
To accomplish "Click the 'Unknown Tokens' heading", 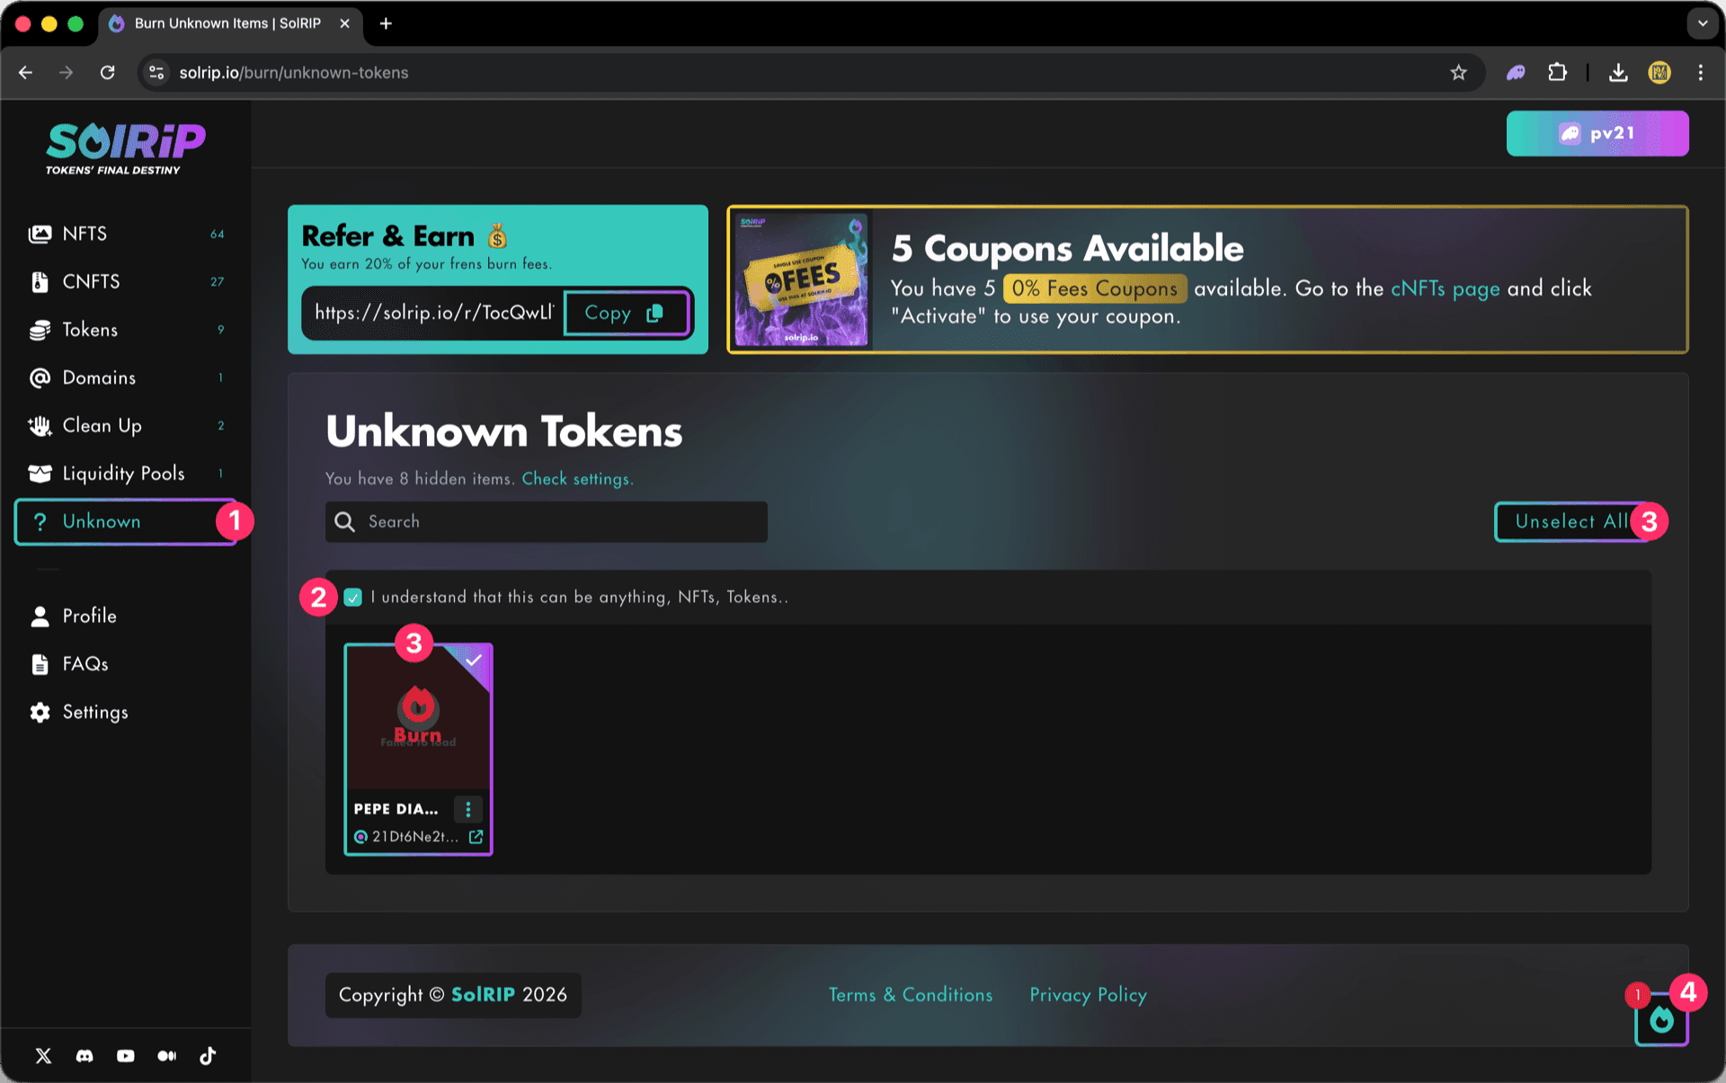I will pos(504,431).
